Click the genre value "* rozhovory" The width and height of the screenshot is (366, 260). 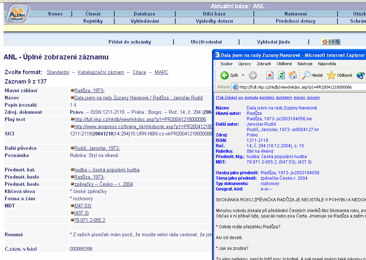click(81, 199)
